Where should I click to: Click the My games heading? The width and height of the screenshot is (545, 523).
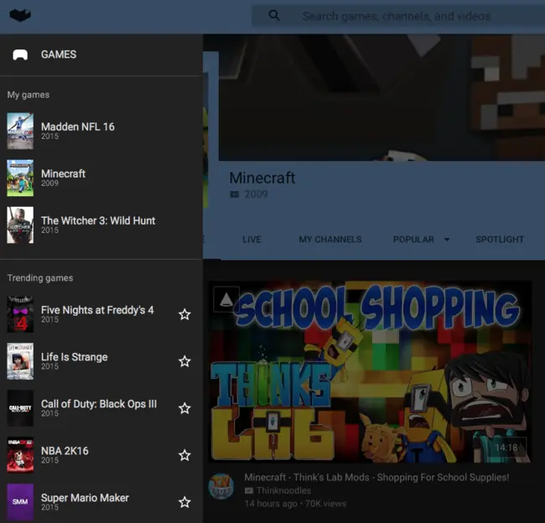tap(29, 95)
